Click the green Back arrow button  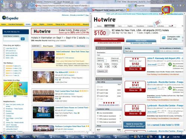[3, 6]
